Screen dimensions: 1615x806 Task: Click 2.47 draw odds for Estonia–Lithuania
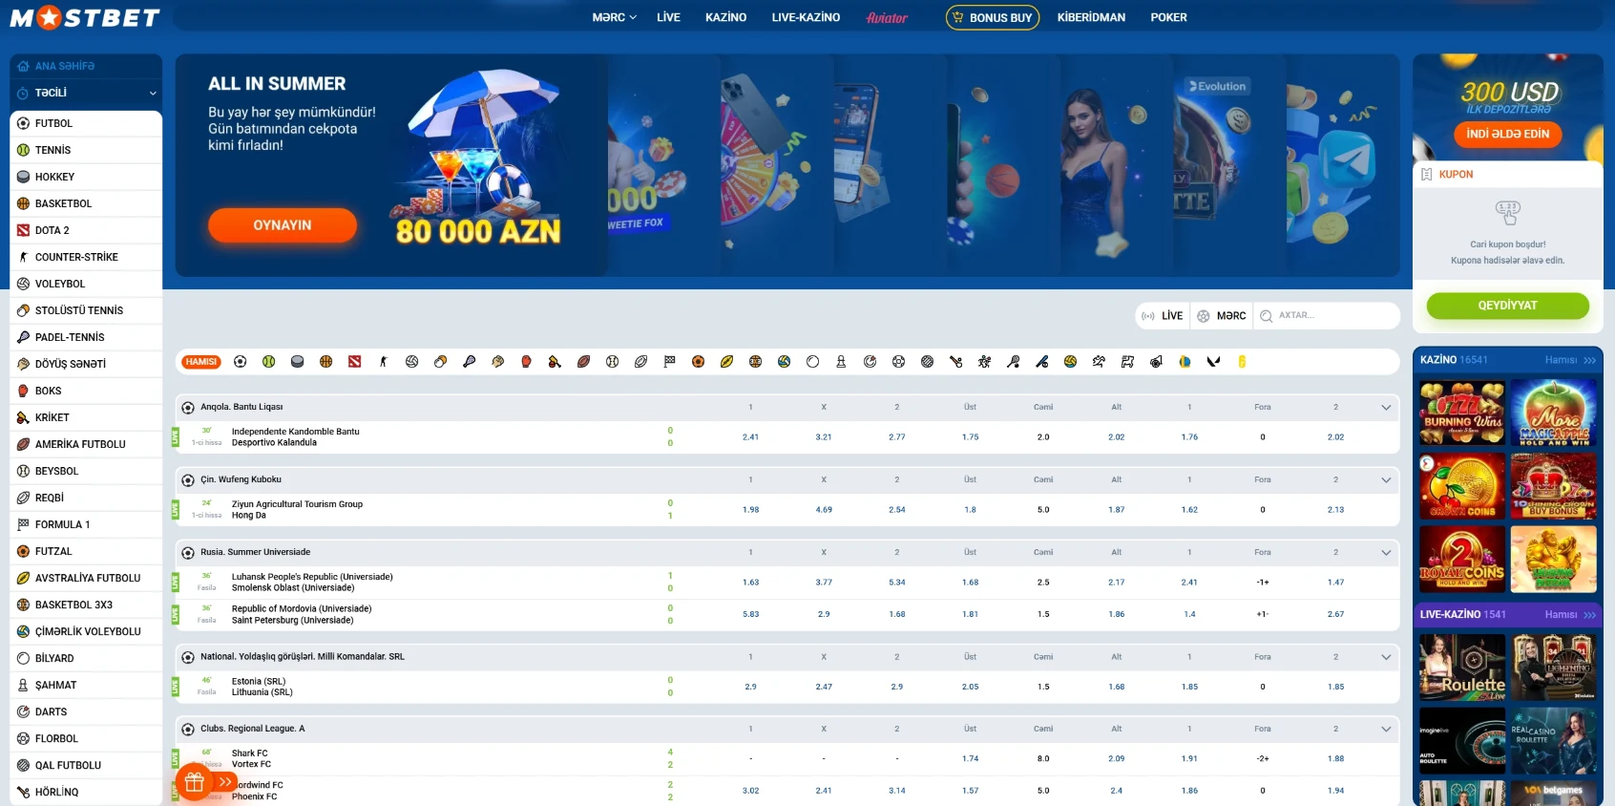coord(824,687)
